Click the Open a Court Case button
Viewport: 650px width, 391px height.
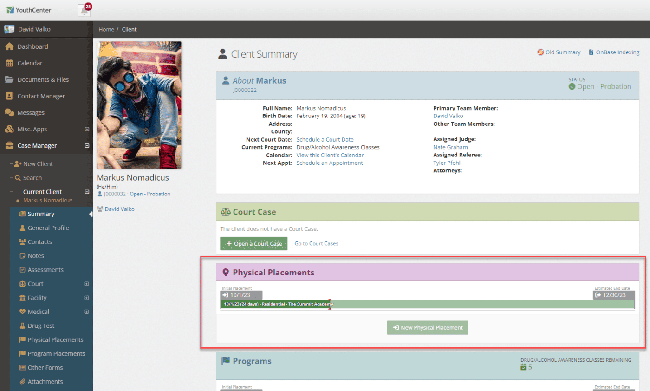(253, 244)
